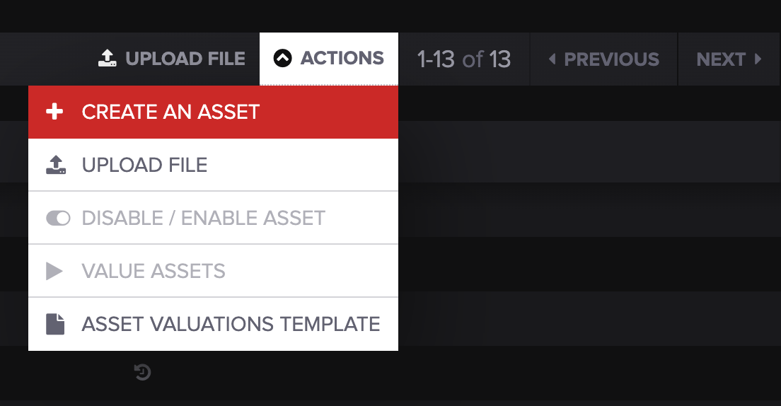This screenshot has height=406, width=781.
Task: Click the history clock icon below the menu
Action: [142, 371]
